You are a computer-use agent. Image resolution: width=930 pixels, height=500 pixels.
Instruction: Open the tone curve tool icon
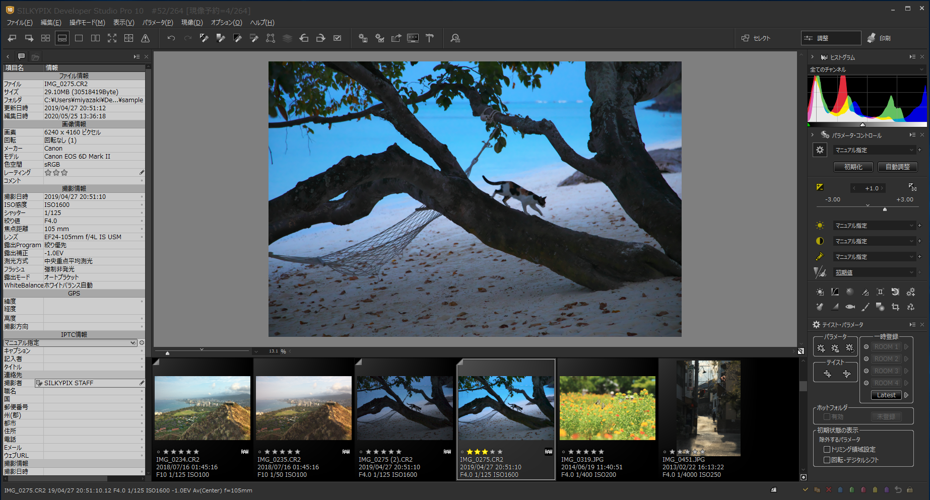835,292
